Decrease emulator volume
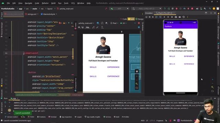Image resolution: width=220 pixels, height=123 pixels. (153, 17)
